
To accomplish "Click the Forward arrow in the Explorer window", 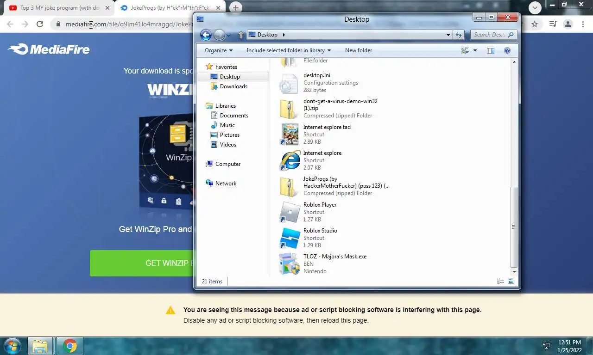I will [x=219, y=35].
